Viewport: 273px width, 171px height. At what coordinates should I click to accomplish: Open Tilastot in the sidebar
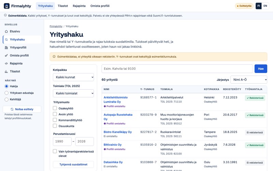point(22,71)
